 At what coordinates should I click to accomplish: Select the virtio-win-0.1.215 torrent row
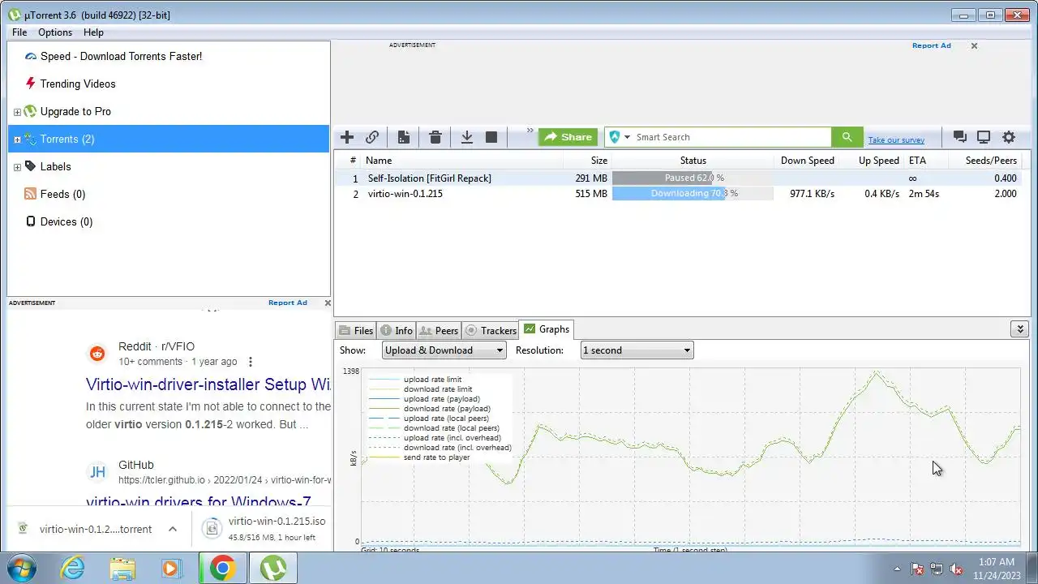tap(682, 194)
